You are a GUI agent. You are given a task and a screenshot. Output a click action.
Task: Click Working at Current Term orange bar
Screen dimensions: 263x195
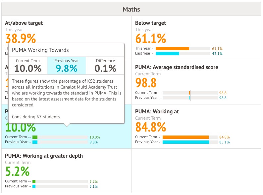tap(185, 137)
